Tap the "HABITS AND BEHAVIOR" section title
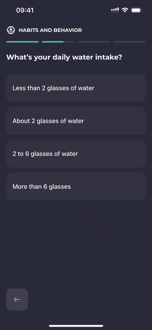 (x=50, y=30)
